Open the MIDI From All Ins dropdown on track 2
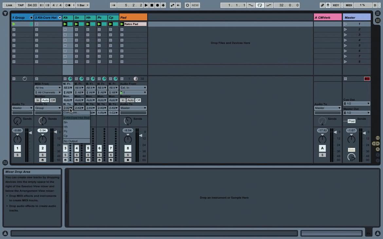The height and width of the screenshot is (239, 383). click(48, 88)
